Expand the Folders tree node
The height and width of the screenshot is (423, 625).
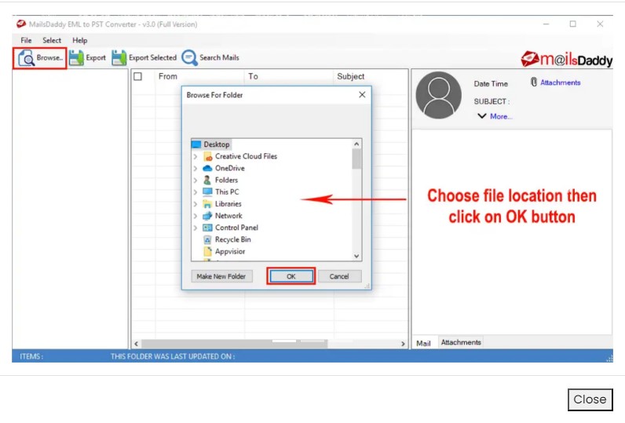tap(196, 181)
